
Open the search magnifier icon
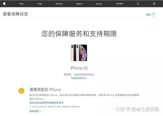pyautogui.click(x=138, y=4)
